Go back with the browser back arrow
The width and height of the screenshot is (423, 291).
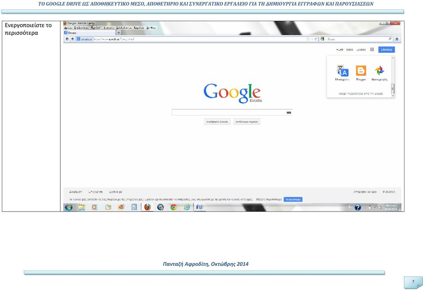click(x=67, y=39)
